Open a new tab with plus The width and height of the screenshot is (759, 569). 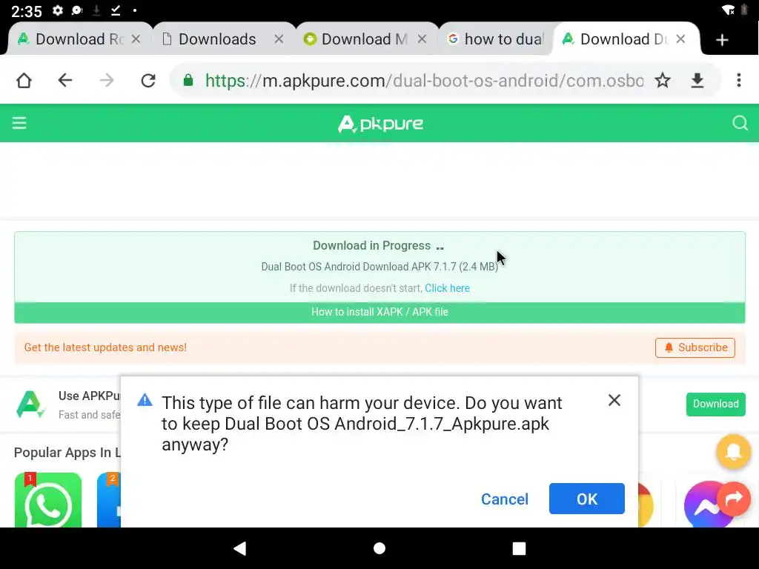coord(722,40)
